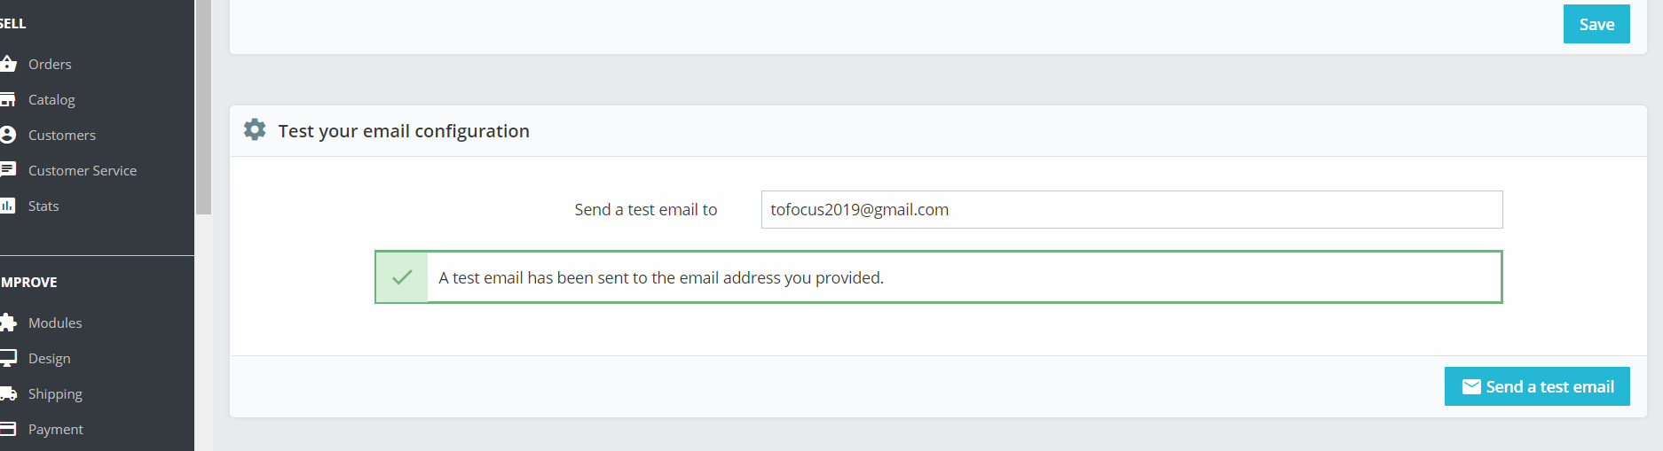The image size is (1663, 451).
Task: Click the Orders basket icon
Action: point(9,64)
